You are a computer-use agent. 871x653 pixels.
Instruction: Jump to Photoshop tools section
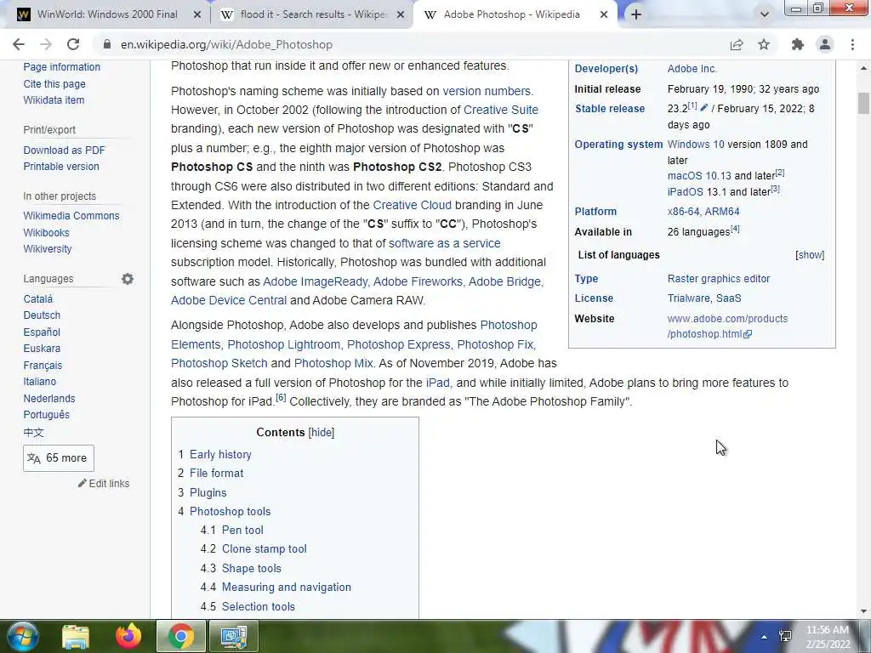[230, 511]
